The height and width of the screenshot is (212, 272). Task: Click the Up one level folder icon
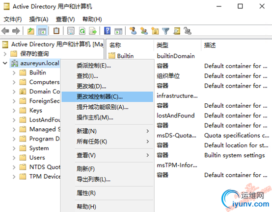click(31, 31)
